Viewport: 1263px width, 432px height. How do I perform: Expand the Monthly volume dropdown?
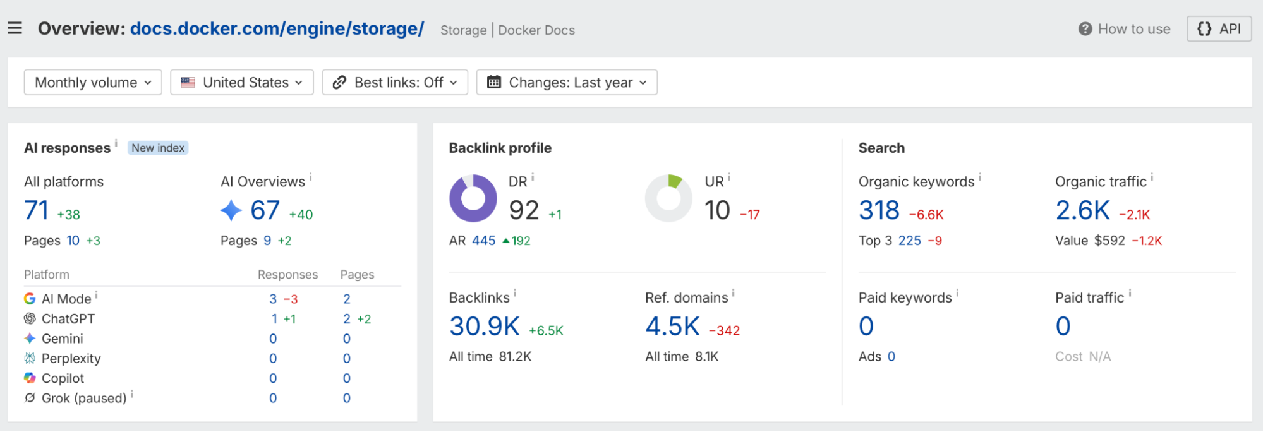point(93,83)
